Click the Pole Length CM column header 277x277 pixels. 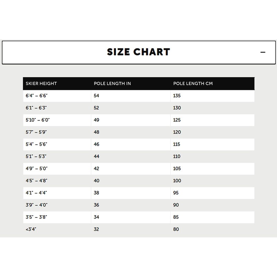(x=193, y=84)
